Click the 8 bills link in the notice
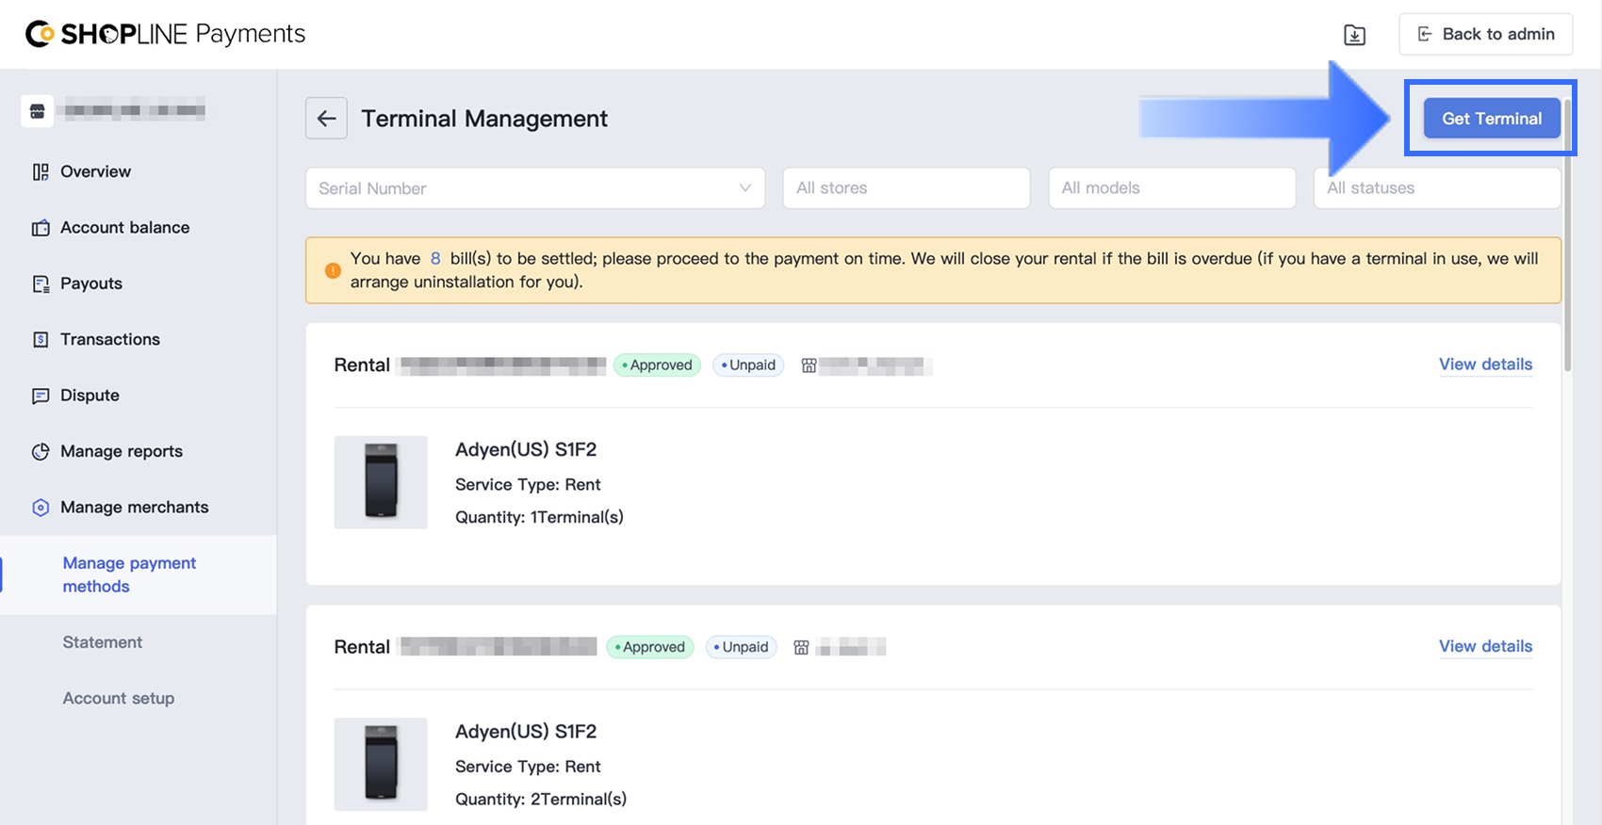 [x=435, y=258]
